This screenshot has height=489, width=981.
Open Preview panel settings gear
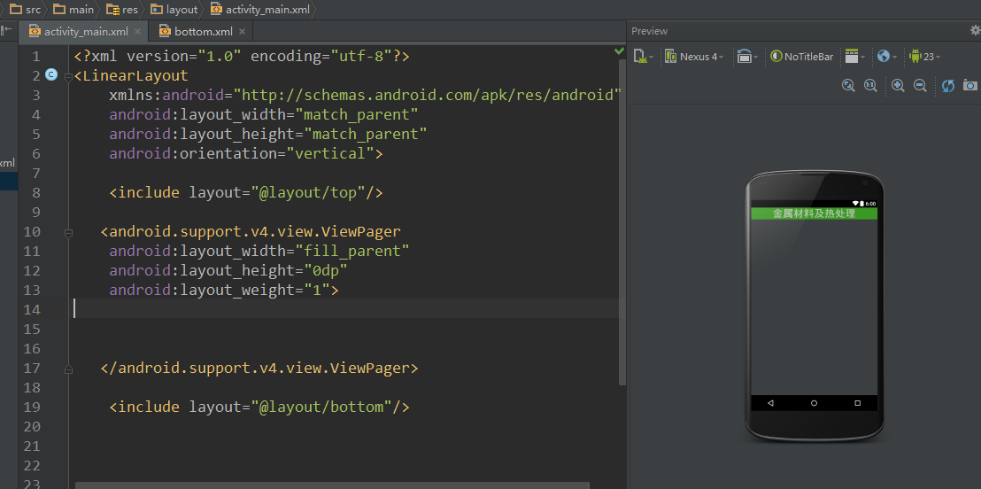[x=976, y=30]
